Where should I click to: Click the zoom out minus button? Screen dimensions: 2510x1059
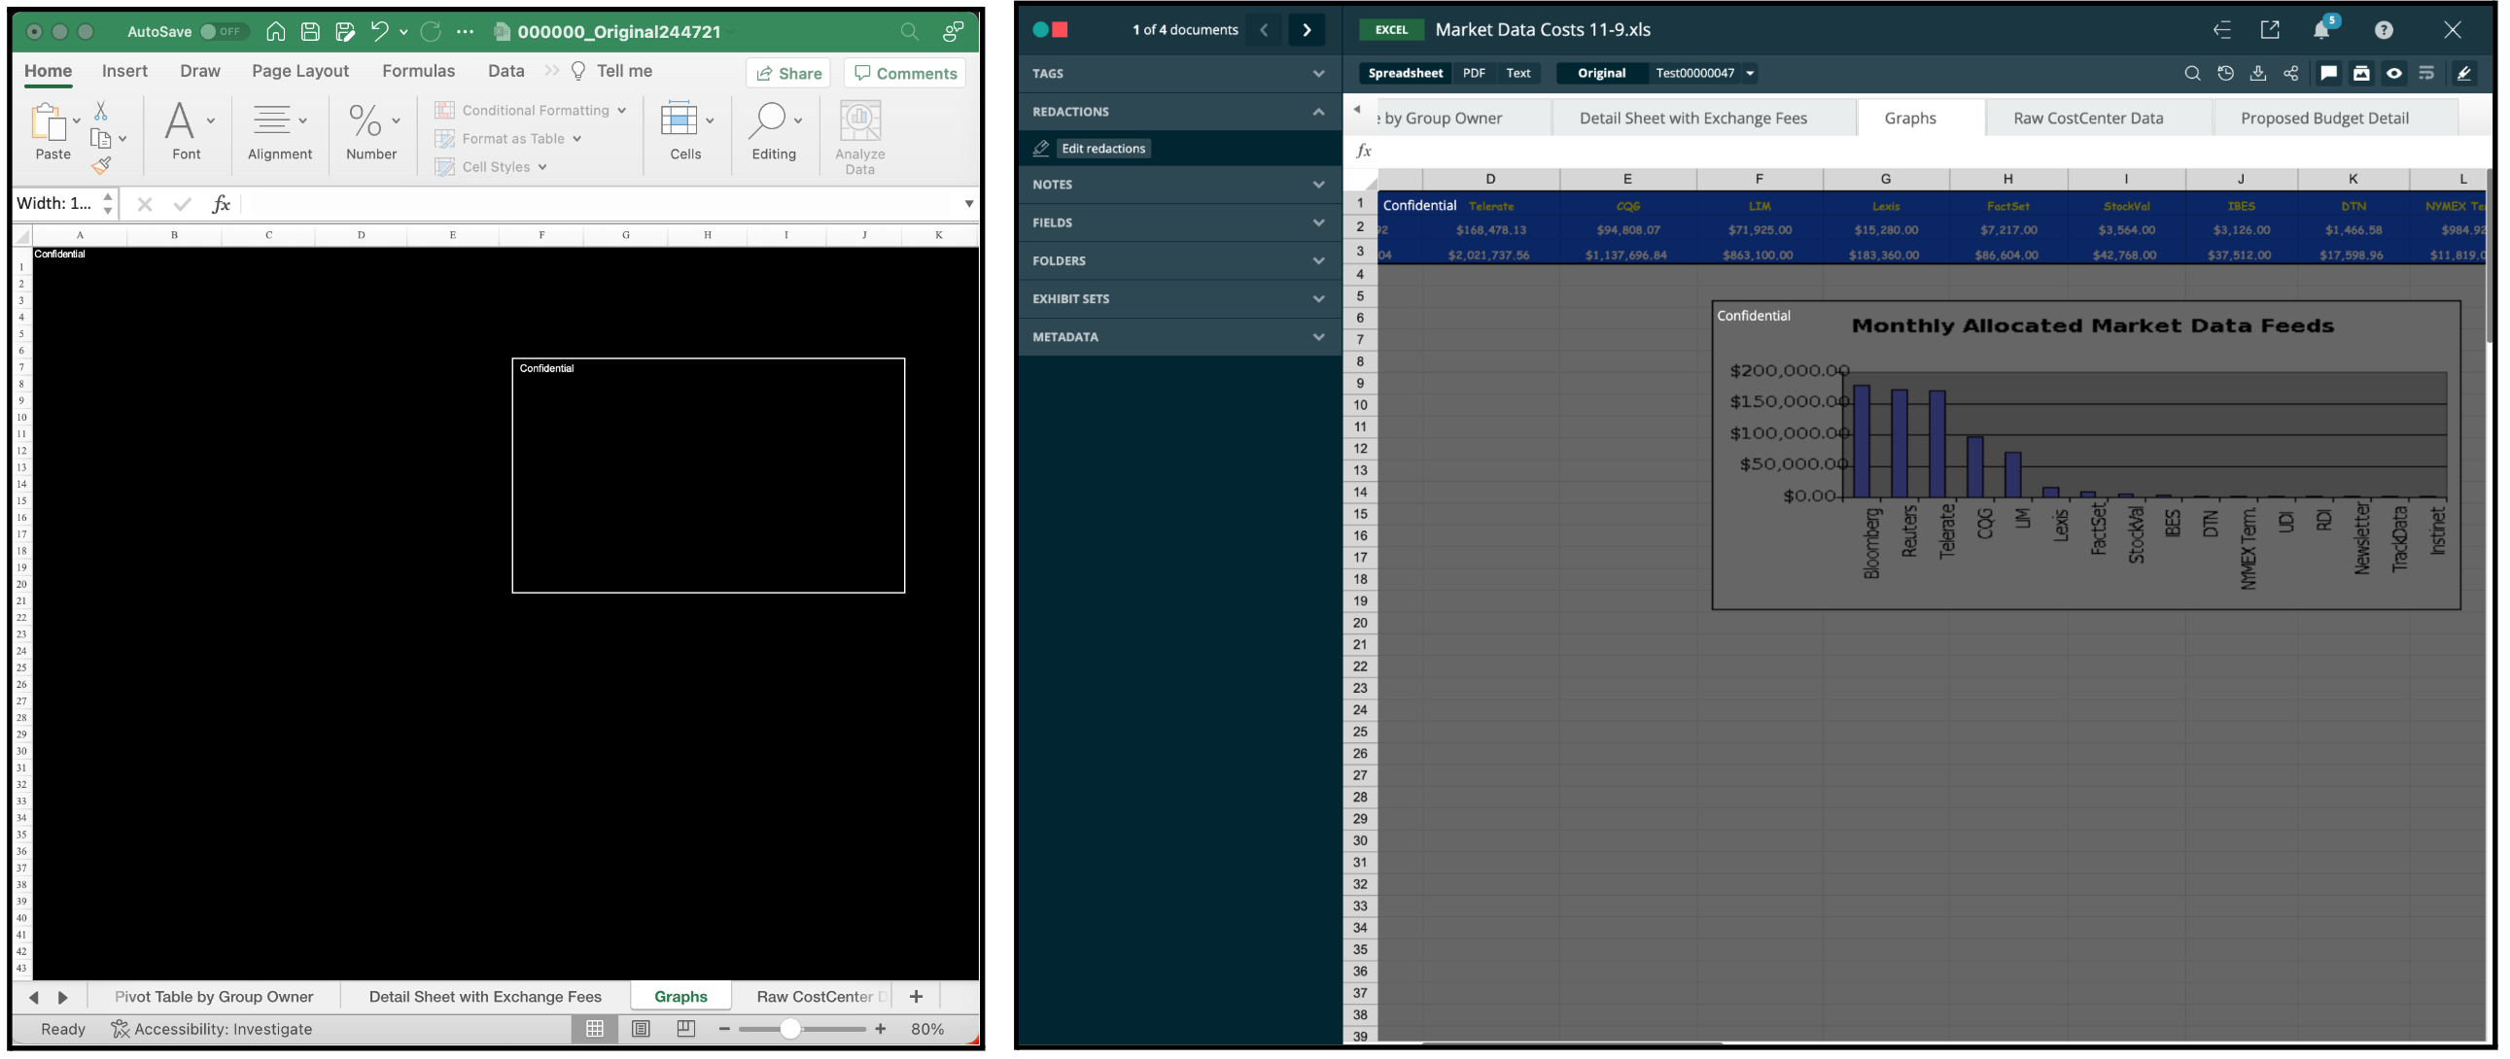(724, 1029)
